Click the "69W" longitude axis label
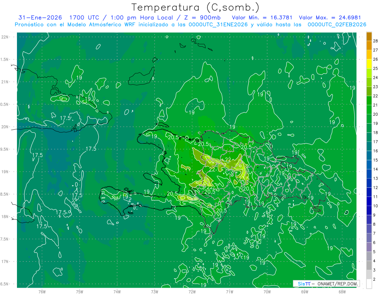 point(305,292)
